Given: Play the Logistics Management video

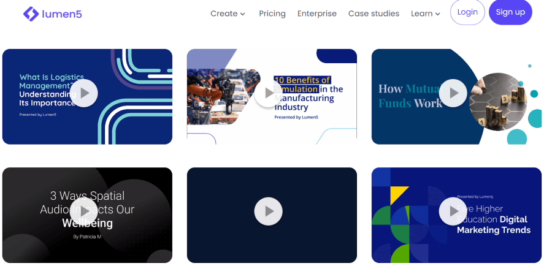Looking at the screenshot, I should pyautogui.click(x=84, y=93).
